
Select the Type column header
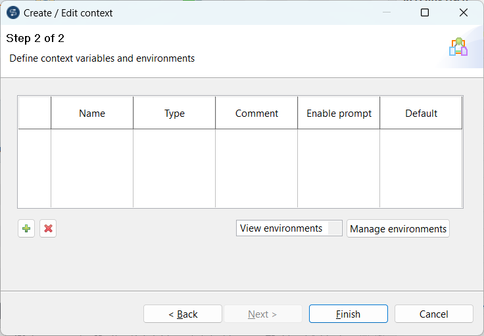coord(174,113)
